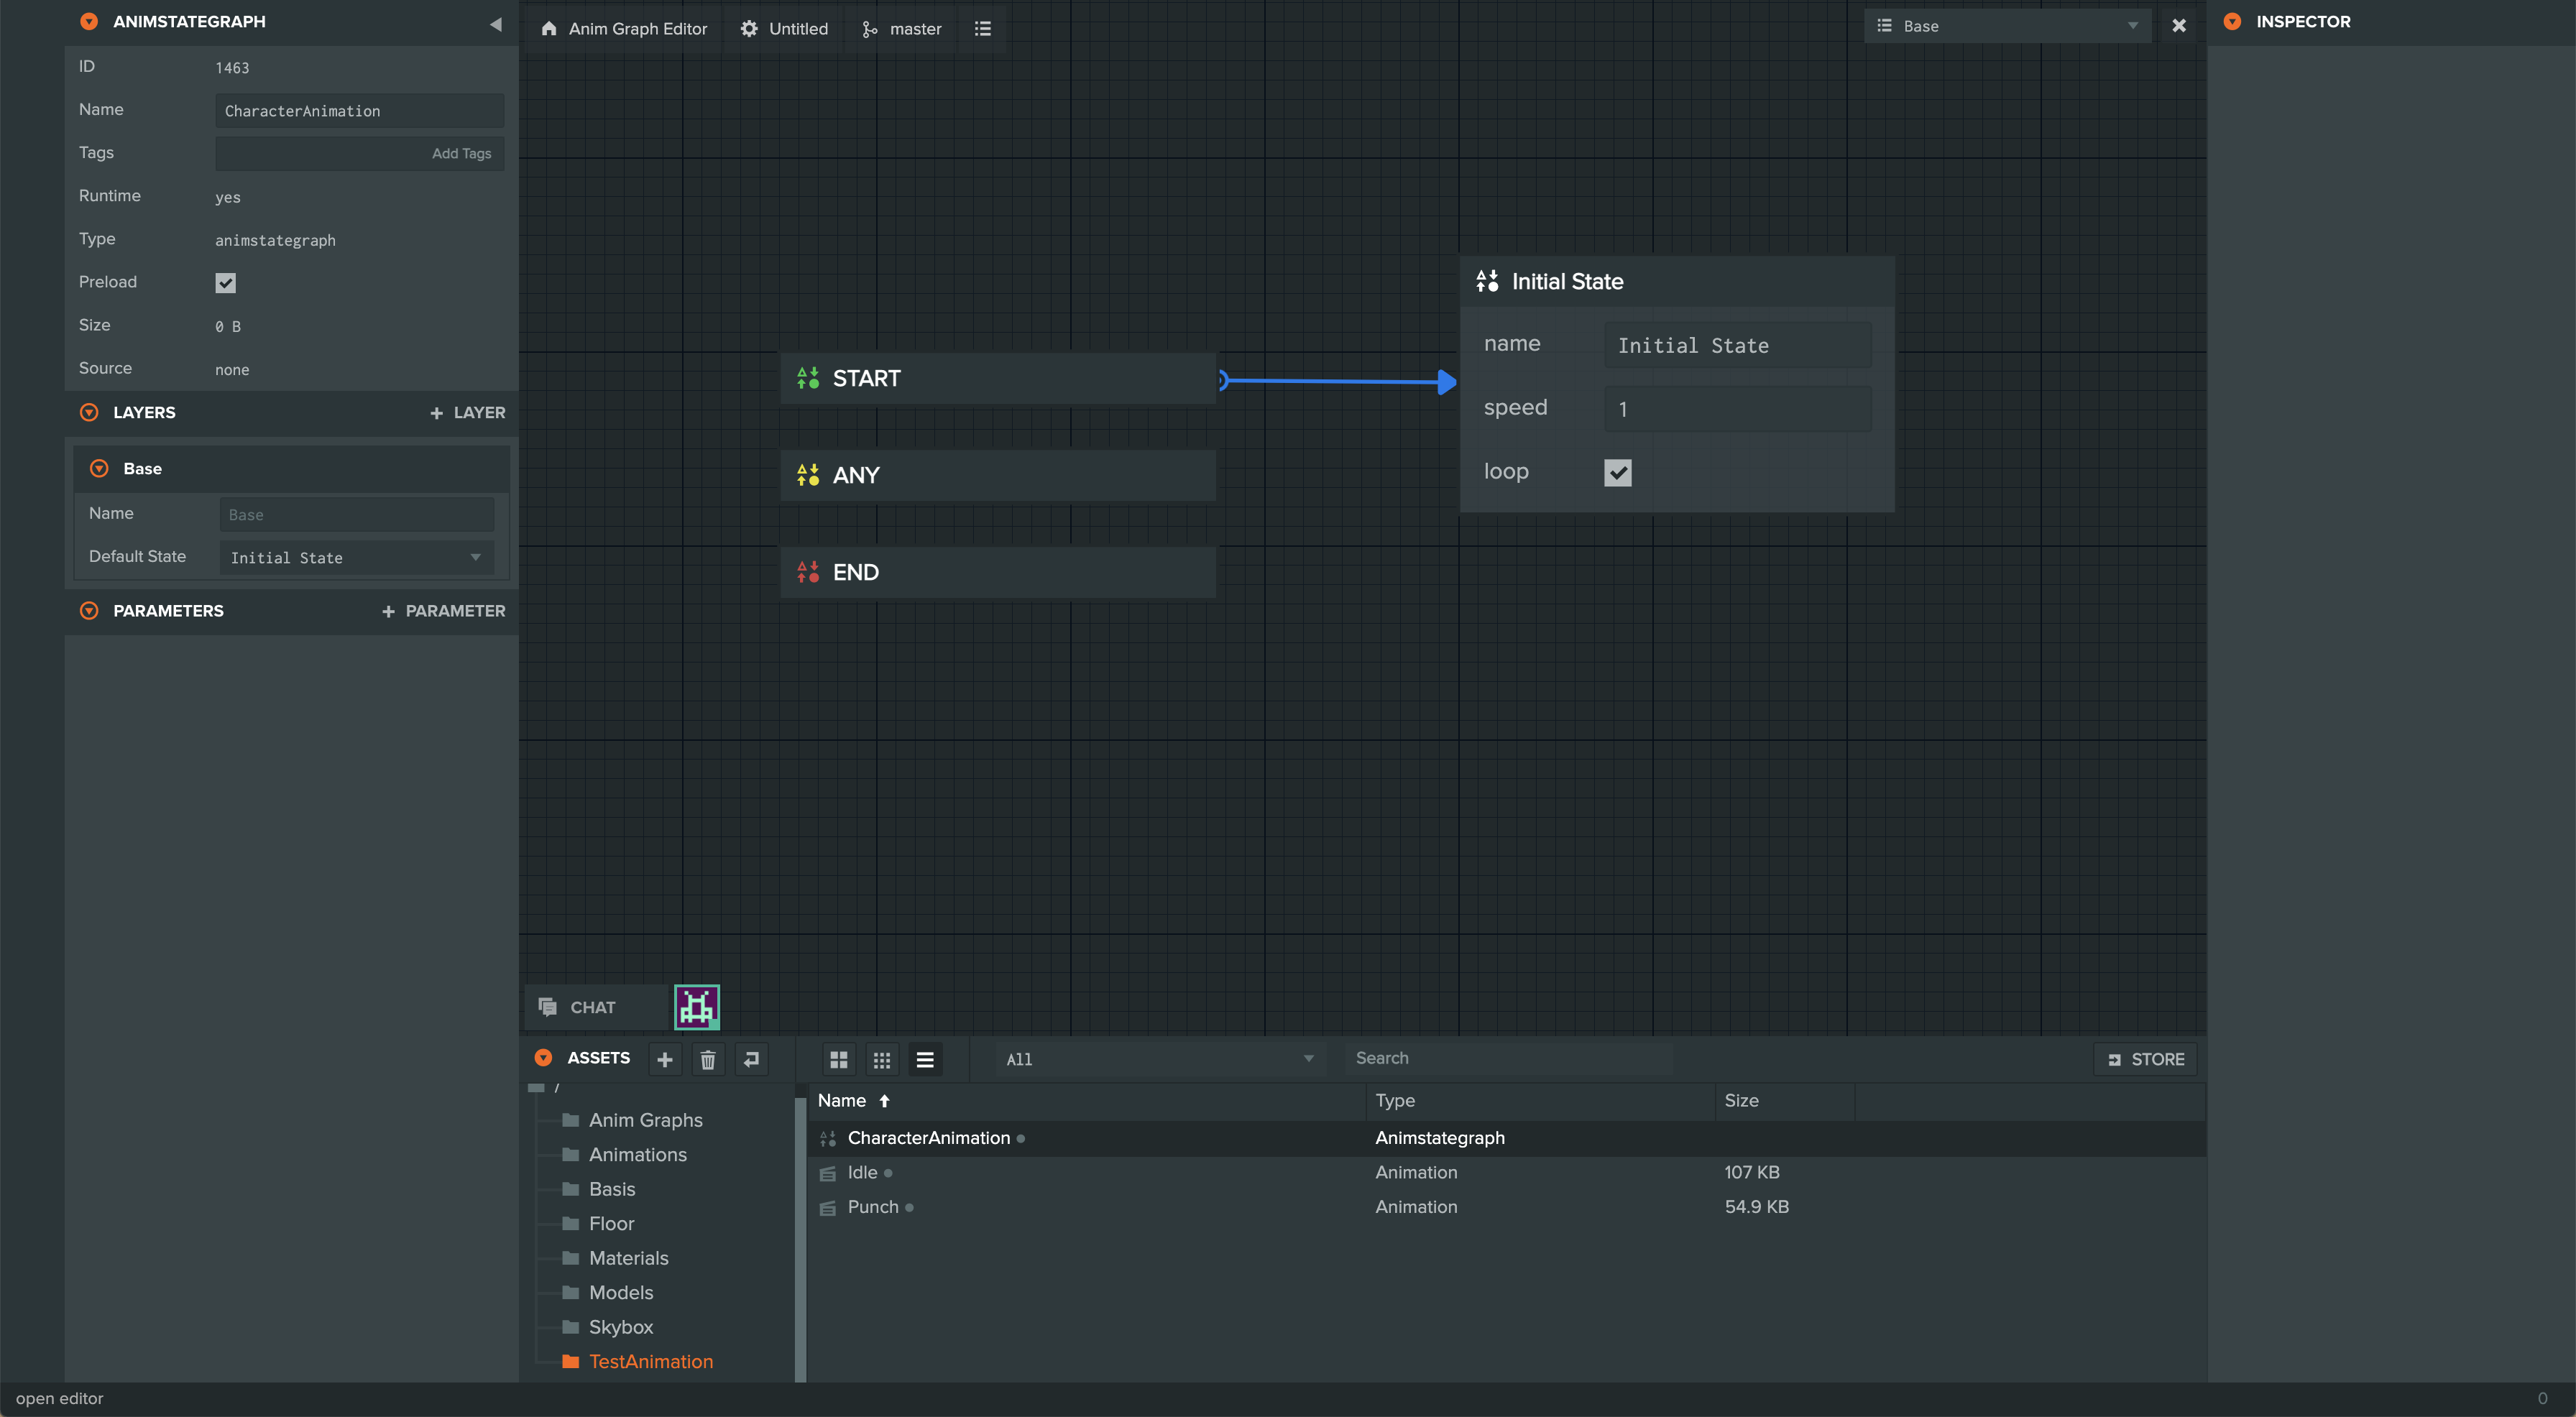This screenshot has width=2576, height=1417.
Task: Click the speed field in Initial State
Action: coord(1738,409)
